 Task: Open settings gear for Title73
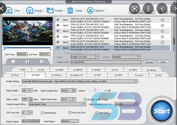[162, 31]
